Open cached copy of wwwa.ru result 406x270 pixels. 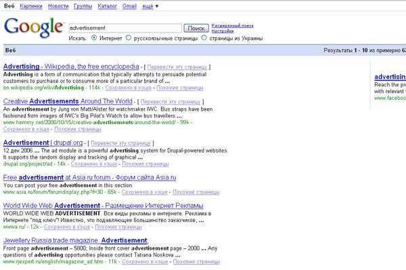pos(67,227)
